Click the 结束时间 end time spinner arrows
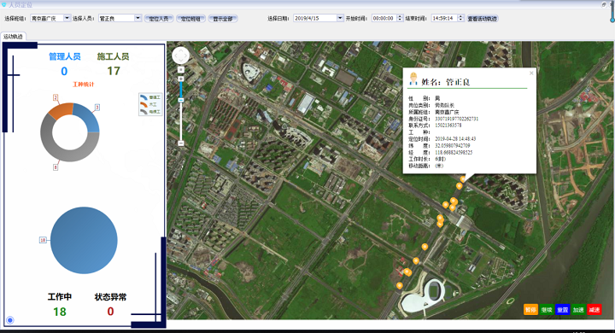615x333 pixels. [x=460, y=18]
